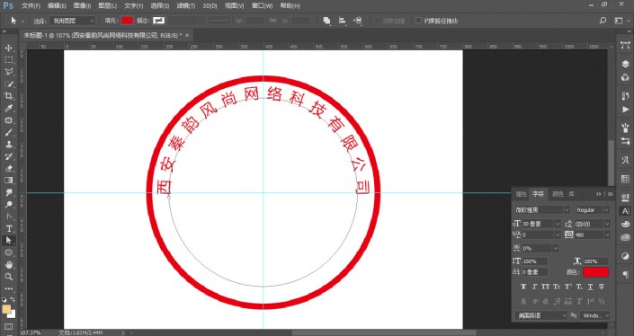This screenshot has height=336, width=634.
Task: Switch to the 颜色 panel tab
Action: click(558, 194)
